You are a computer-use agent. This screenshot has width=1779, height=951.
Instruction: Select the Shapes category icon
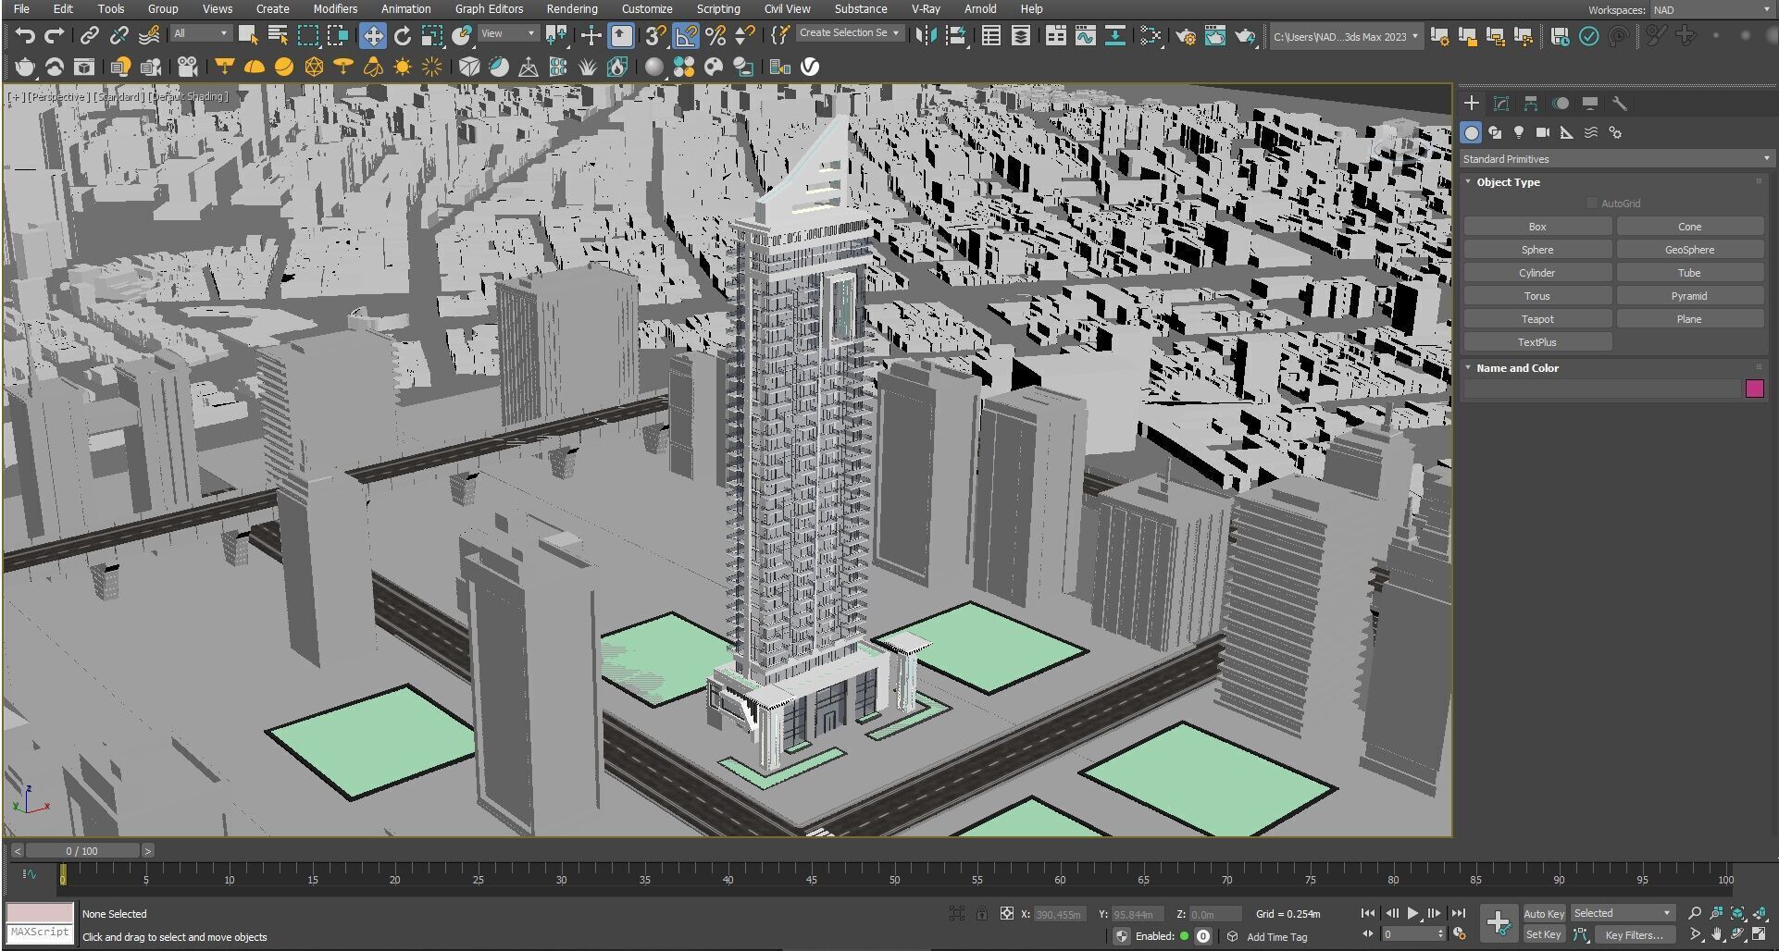point(1495,132)
